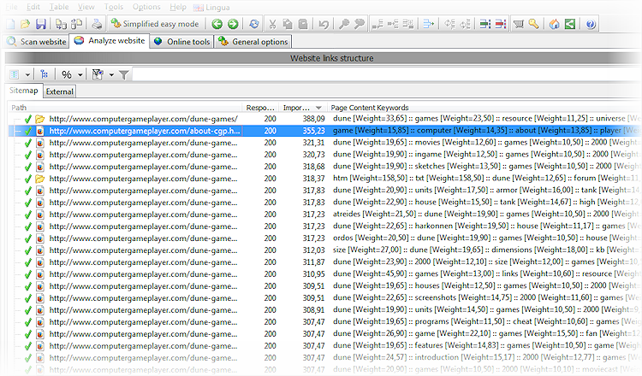Open the Lingua language menu
642x376 pixels.
(211, 8)
